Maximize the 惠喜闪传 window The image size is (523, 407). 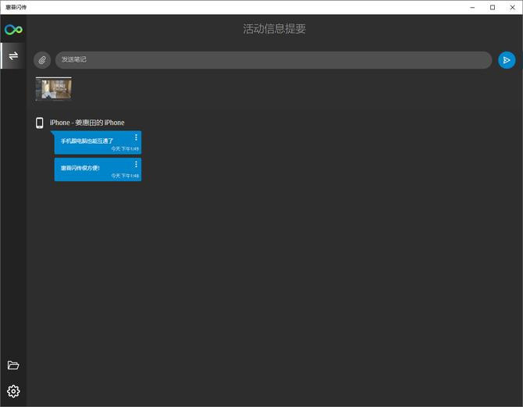(x=493, y=7)
